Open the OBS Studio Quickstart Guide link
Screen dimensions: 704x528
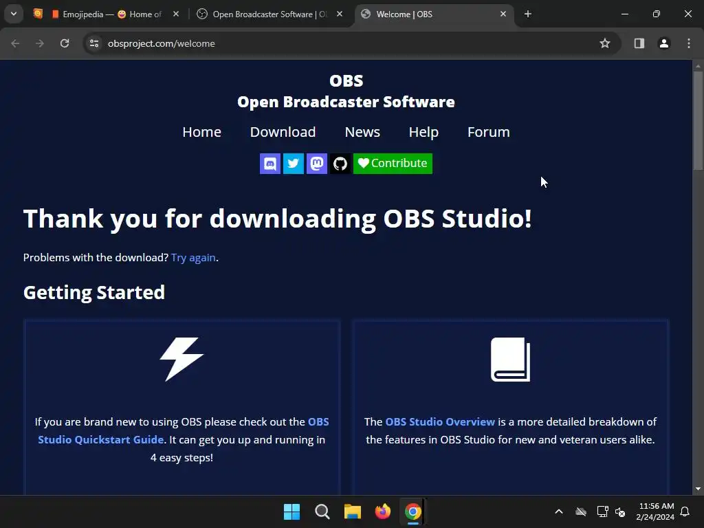click(184, 430)
